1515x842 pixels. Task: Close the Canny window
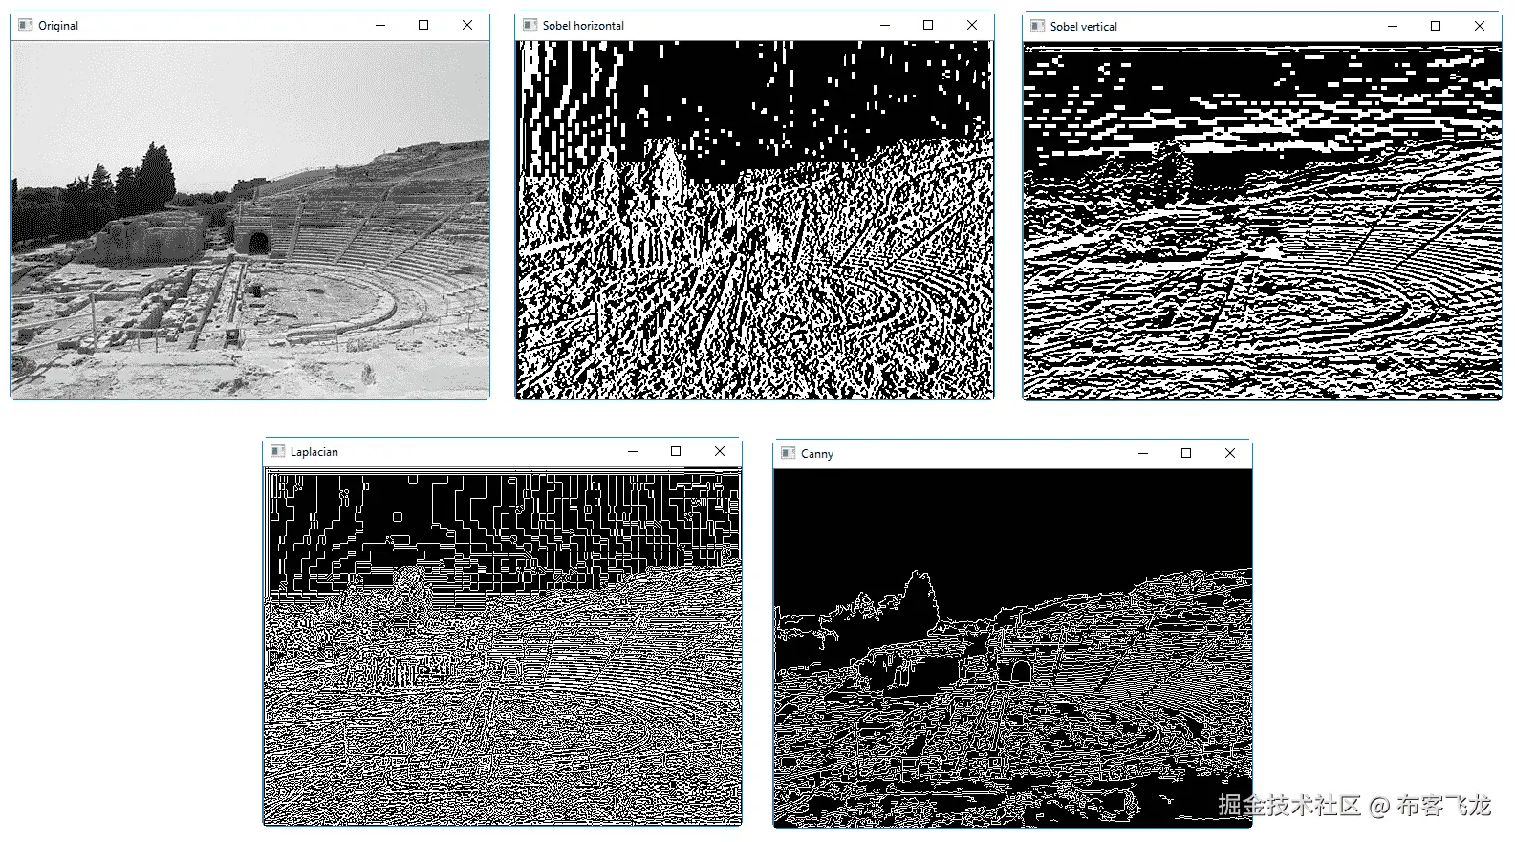[1230, 453]
